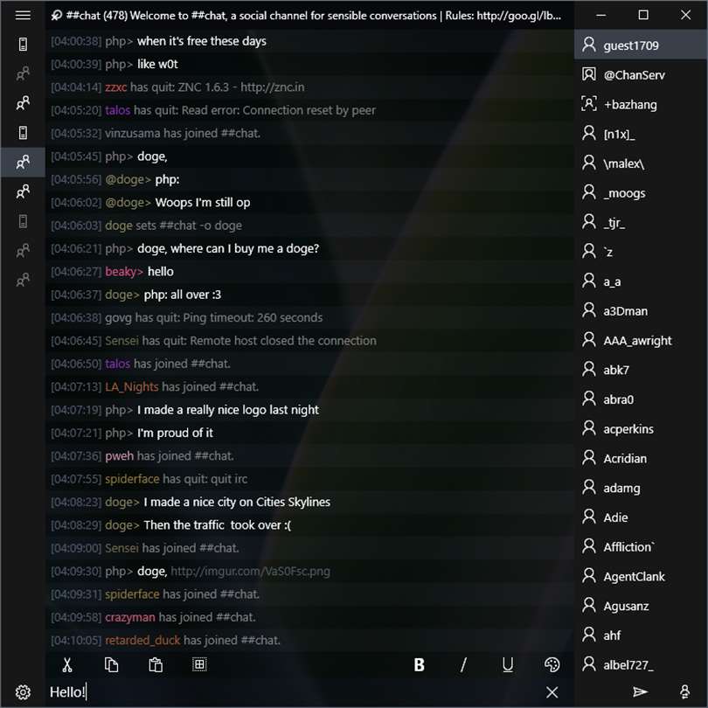
Task: Open the imgur.com/VaS0Fsc.png link
Action: (x=250, y=571)
